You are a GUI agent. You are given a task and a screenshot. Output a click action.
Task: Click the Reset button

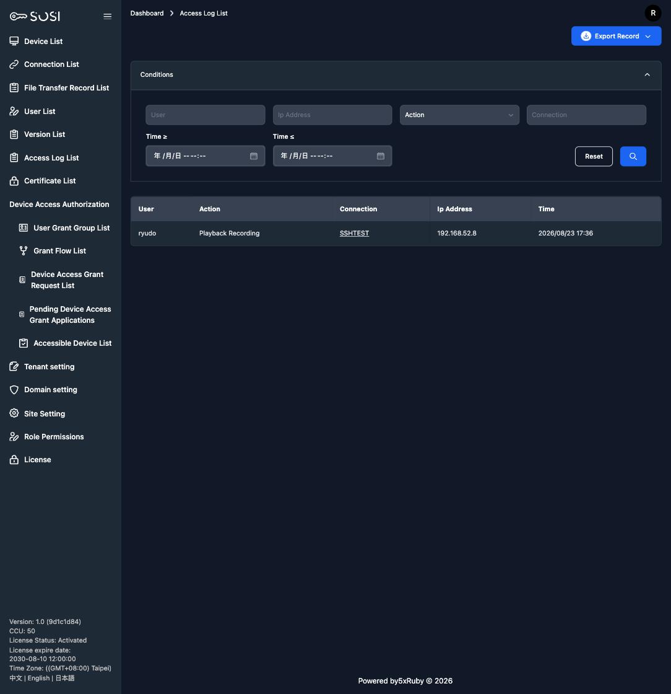[594, 156]
